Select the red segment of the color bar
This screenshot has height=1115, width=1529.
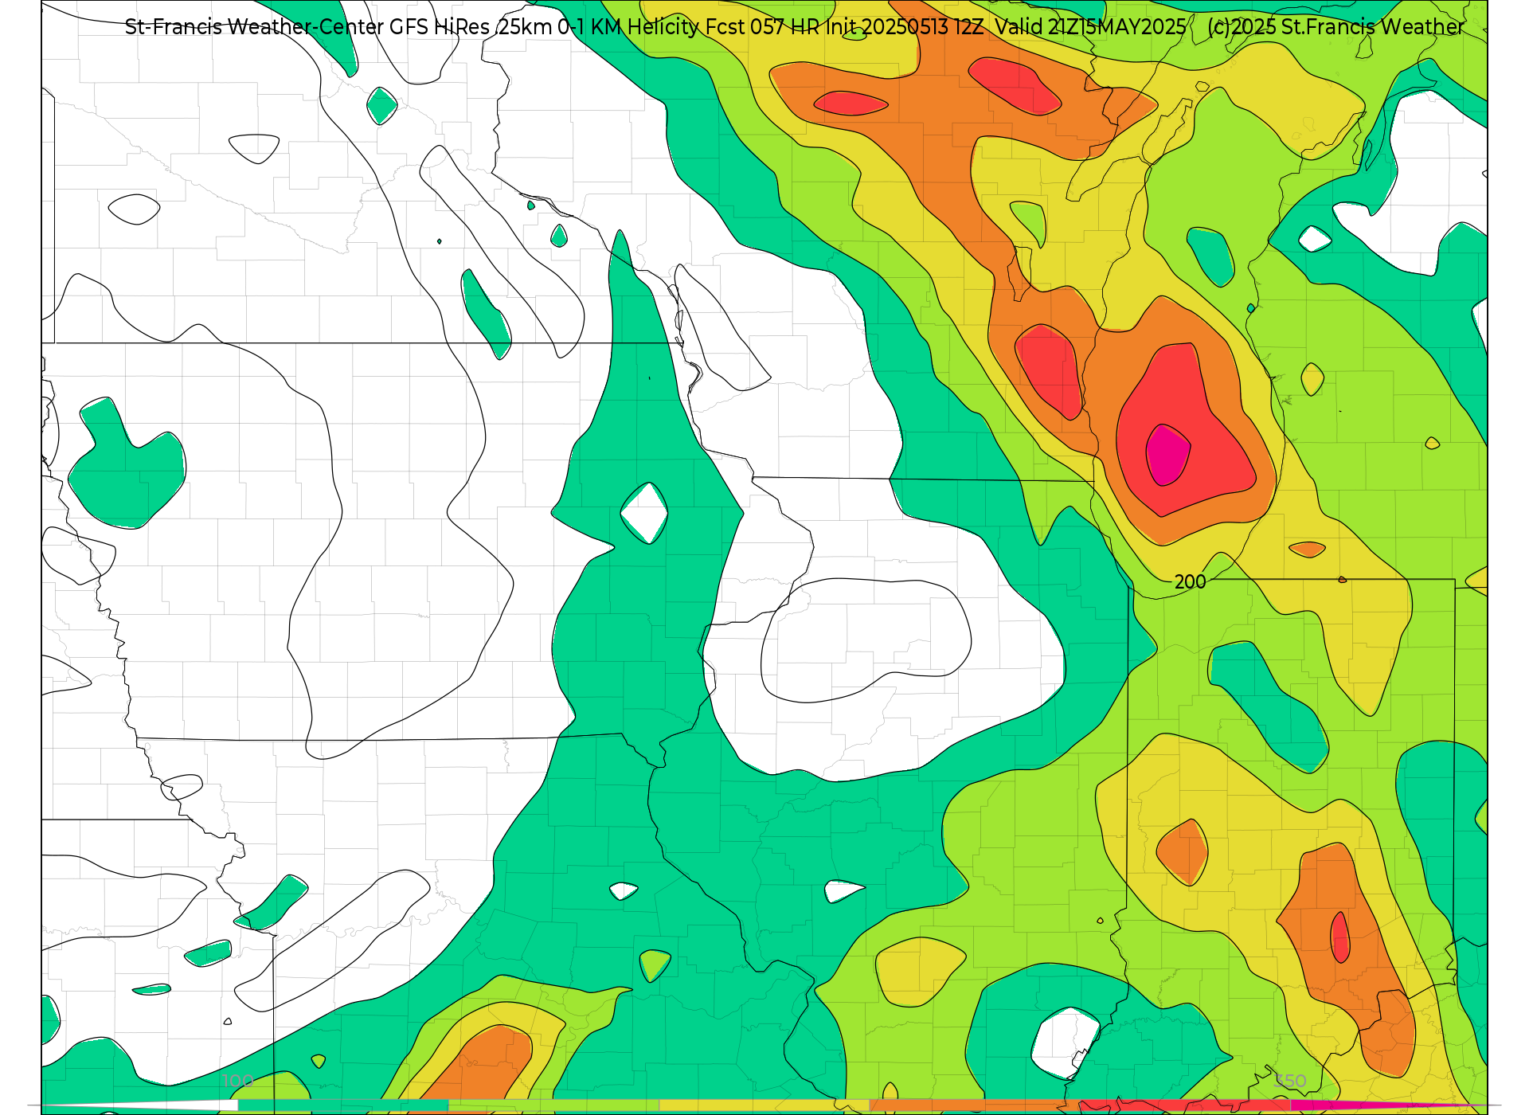(x=1185, y=1105)
